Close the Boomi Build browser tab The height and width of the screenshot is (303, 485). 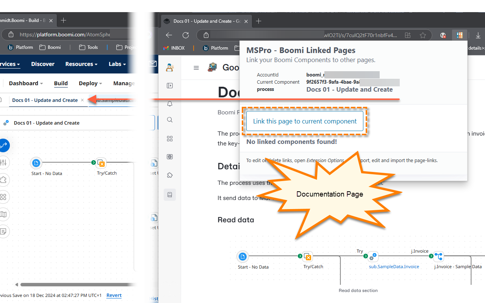[x=52, y=20]
